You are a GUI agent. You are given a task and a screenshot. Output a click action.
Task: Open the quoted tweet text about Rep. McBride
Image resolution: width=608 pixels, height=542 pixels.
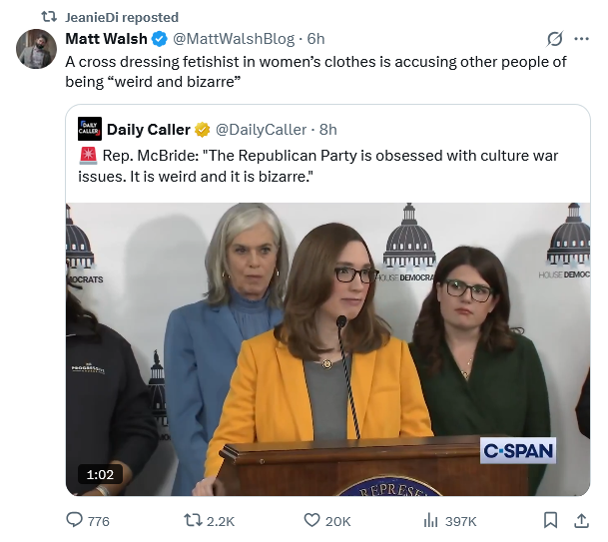tap(319, 166)
